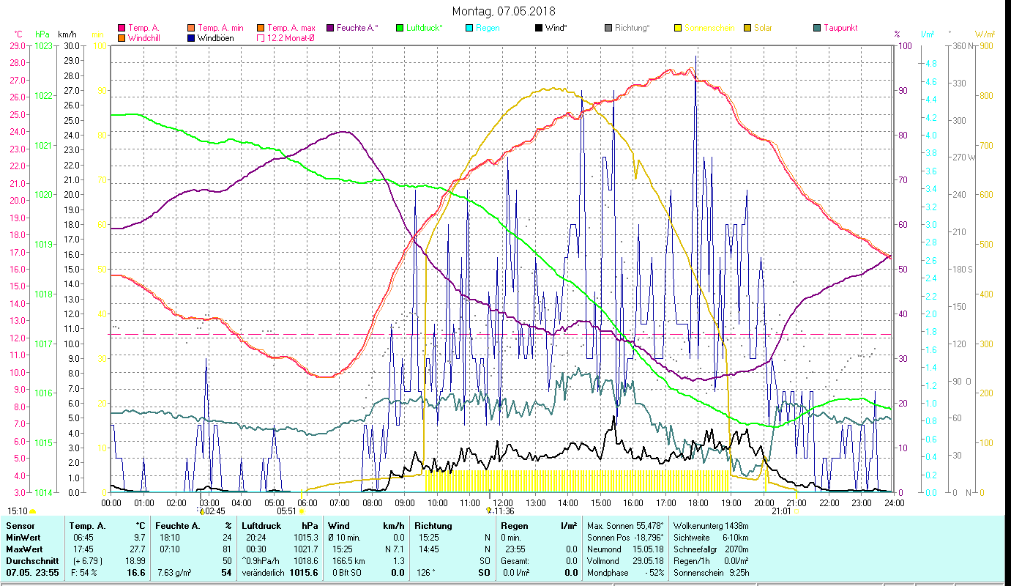
Task: Click the Luftdruck green legend marker
Action: (400, 28)
